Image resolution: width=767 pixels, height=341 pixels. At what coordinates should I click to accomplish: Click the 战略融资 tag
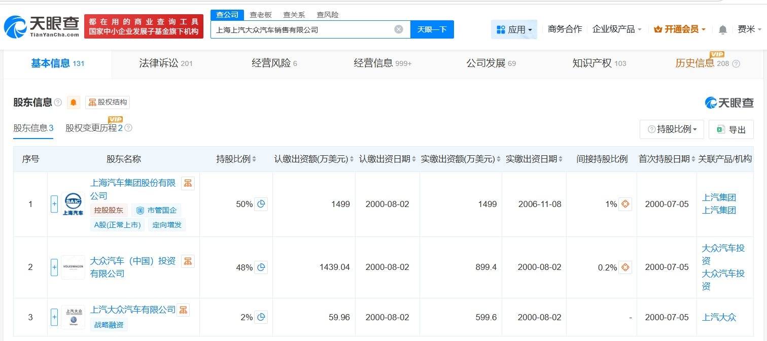click(x=109, y=325)
